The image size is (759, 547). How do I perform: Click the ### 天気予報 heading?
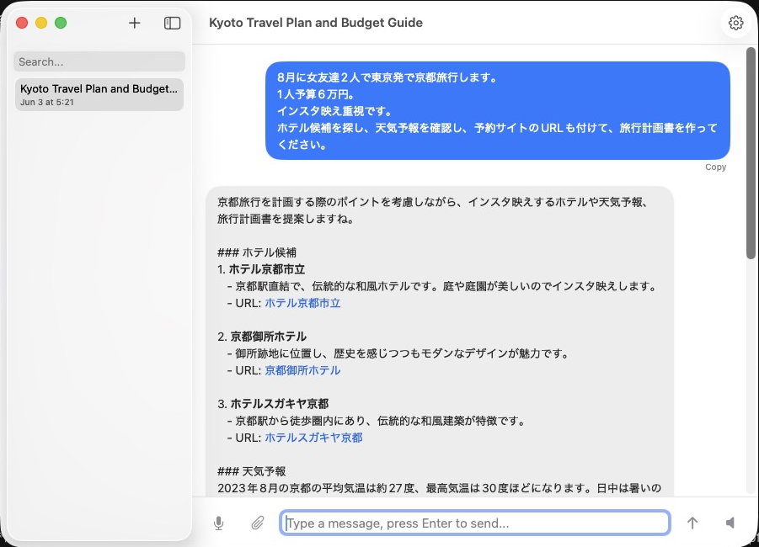pos(252,471)
